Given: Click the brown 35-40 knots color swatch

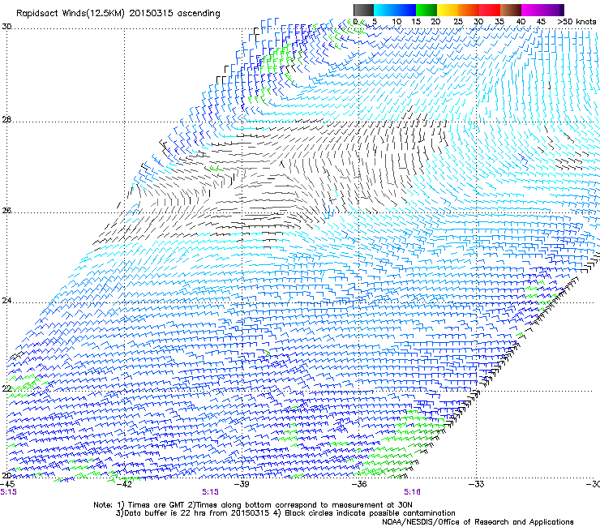Looking at the screenshot, I should click(x=511, y=10).
